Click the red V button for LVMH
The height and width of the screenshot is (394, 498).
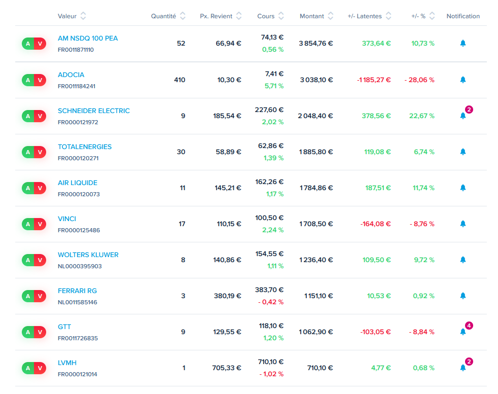coord(40,368)
